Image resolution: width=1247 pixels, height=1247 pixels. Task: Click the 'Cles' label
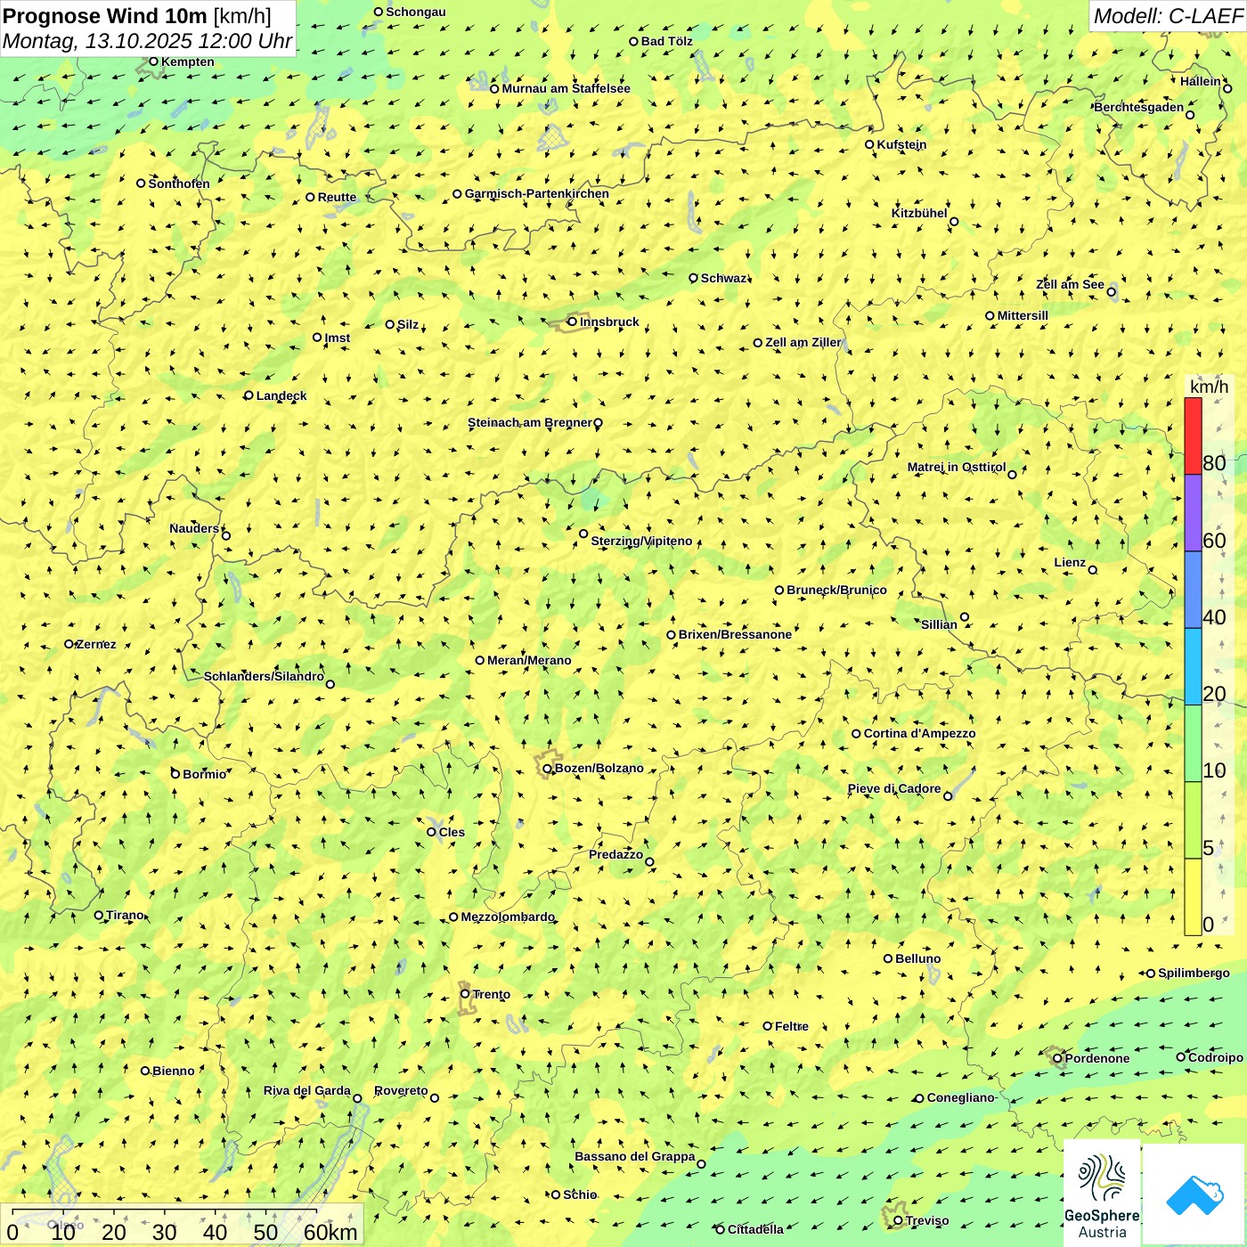coord(452,832)
